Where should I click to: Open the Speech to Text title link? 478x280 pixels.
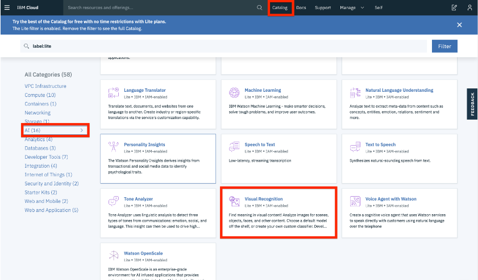point(260,145)
